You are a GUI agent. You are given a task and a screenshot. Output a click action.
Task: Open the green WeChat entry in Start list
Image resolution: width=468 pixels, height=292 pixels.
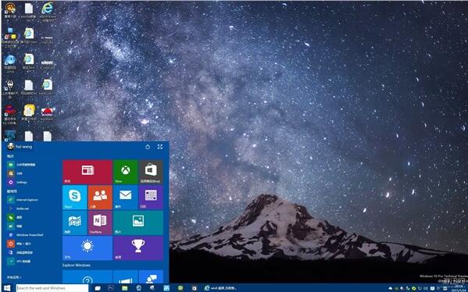click(x=15, y=217)
